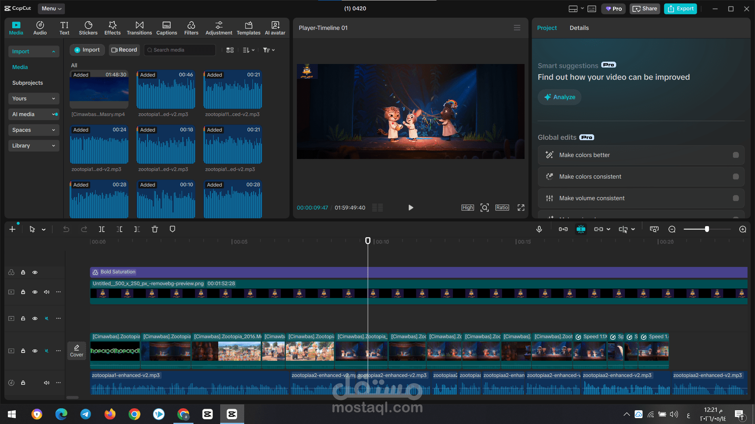Click the microphone voiceover record icon
Viewport: 755px width, 424px height.
(539, 229)
